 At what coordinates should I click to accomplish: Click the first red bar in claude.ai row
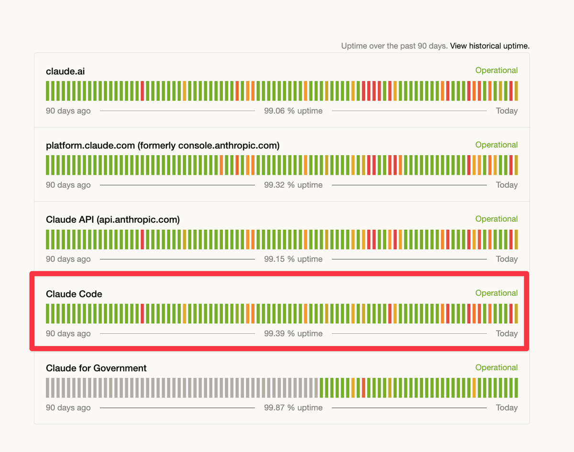143,91
